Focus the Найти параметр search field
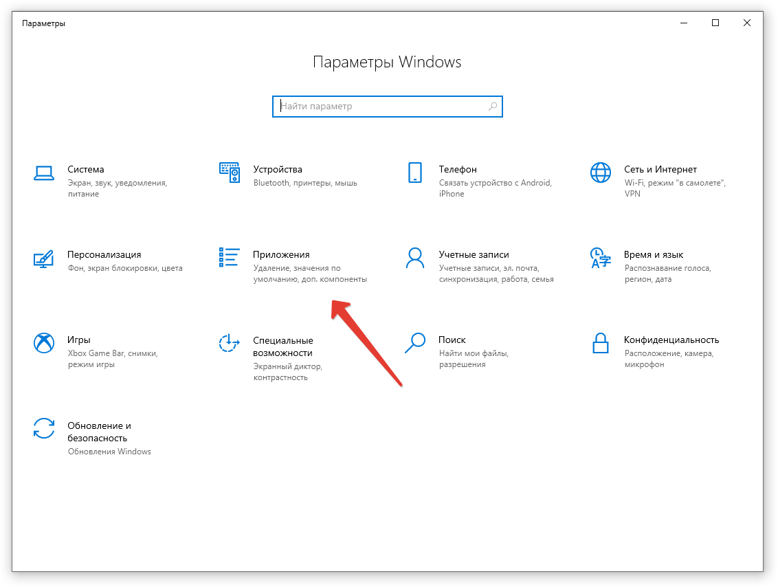Viewport: 778px width, 587px height. coord(387,106)
